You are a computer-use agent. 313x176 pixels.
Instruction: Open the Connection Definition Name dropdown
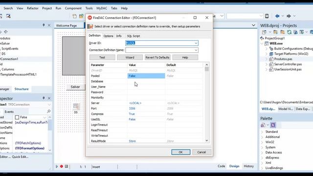coord(196,50)
